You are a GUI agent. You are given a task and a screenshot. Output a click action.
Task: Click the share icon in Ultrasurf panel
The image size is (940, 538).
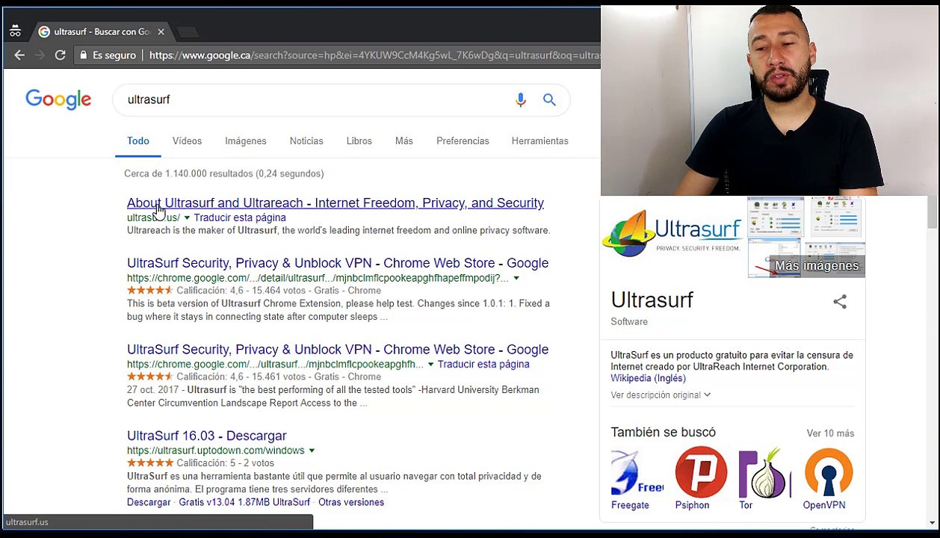(x=840, y=302)
